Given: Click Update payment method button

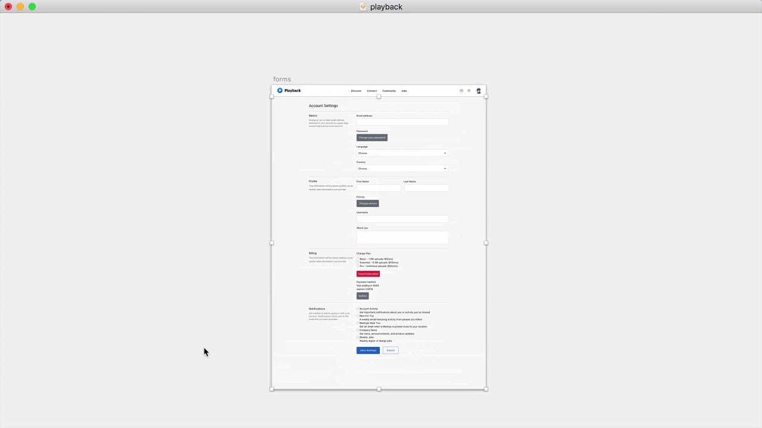Looking at the screenshot, I should [x=363, y=295].
